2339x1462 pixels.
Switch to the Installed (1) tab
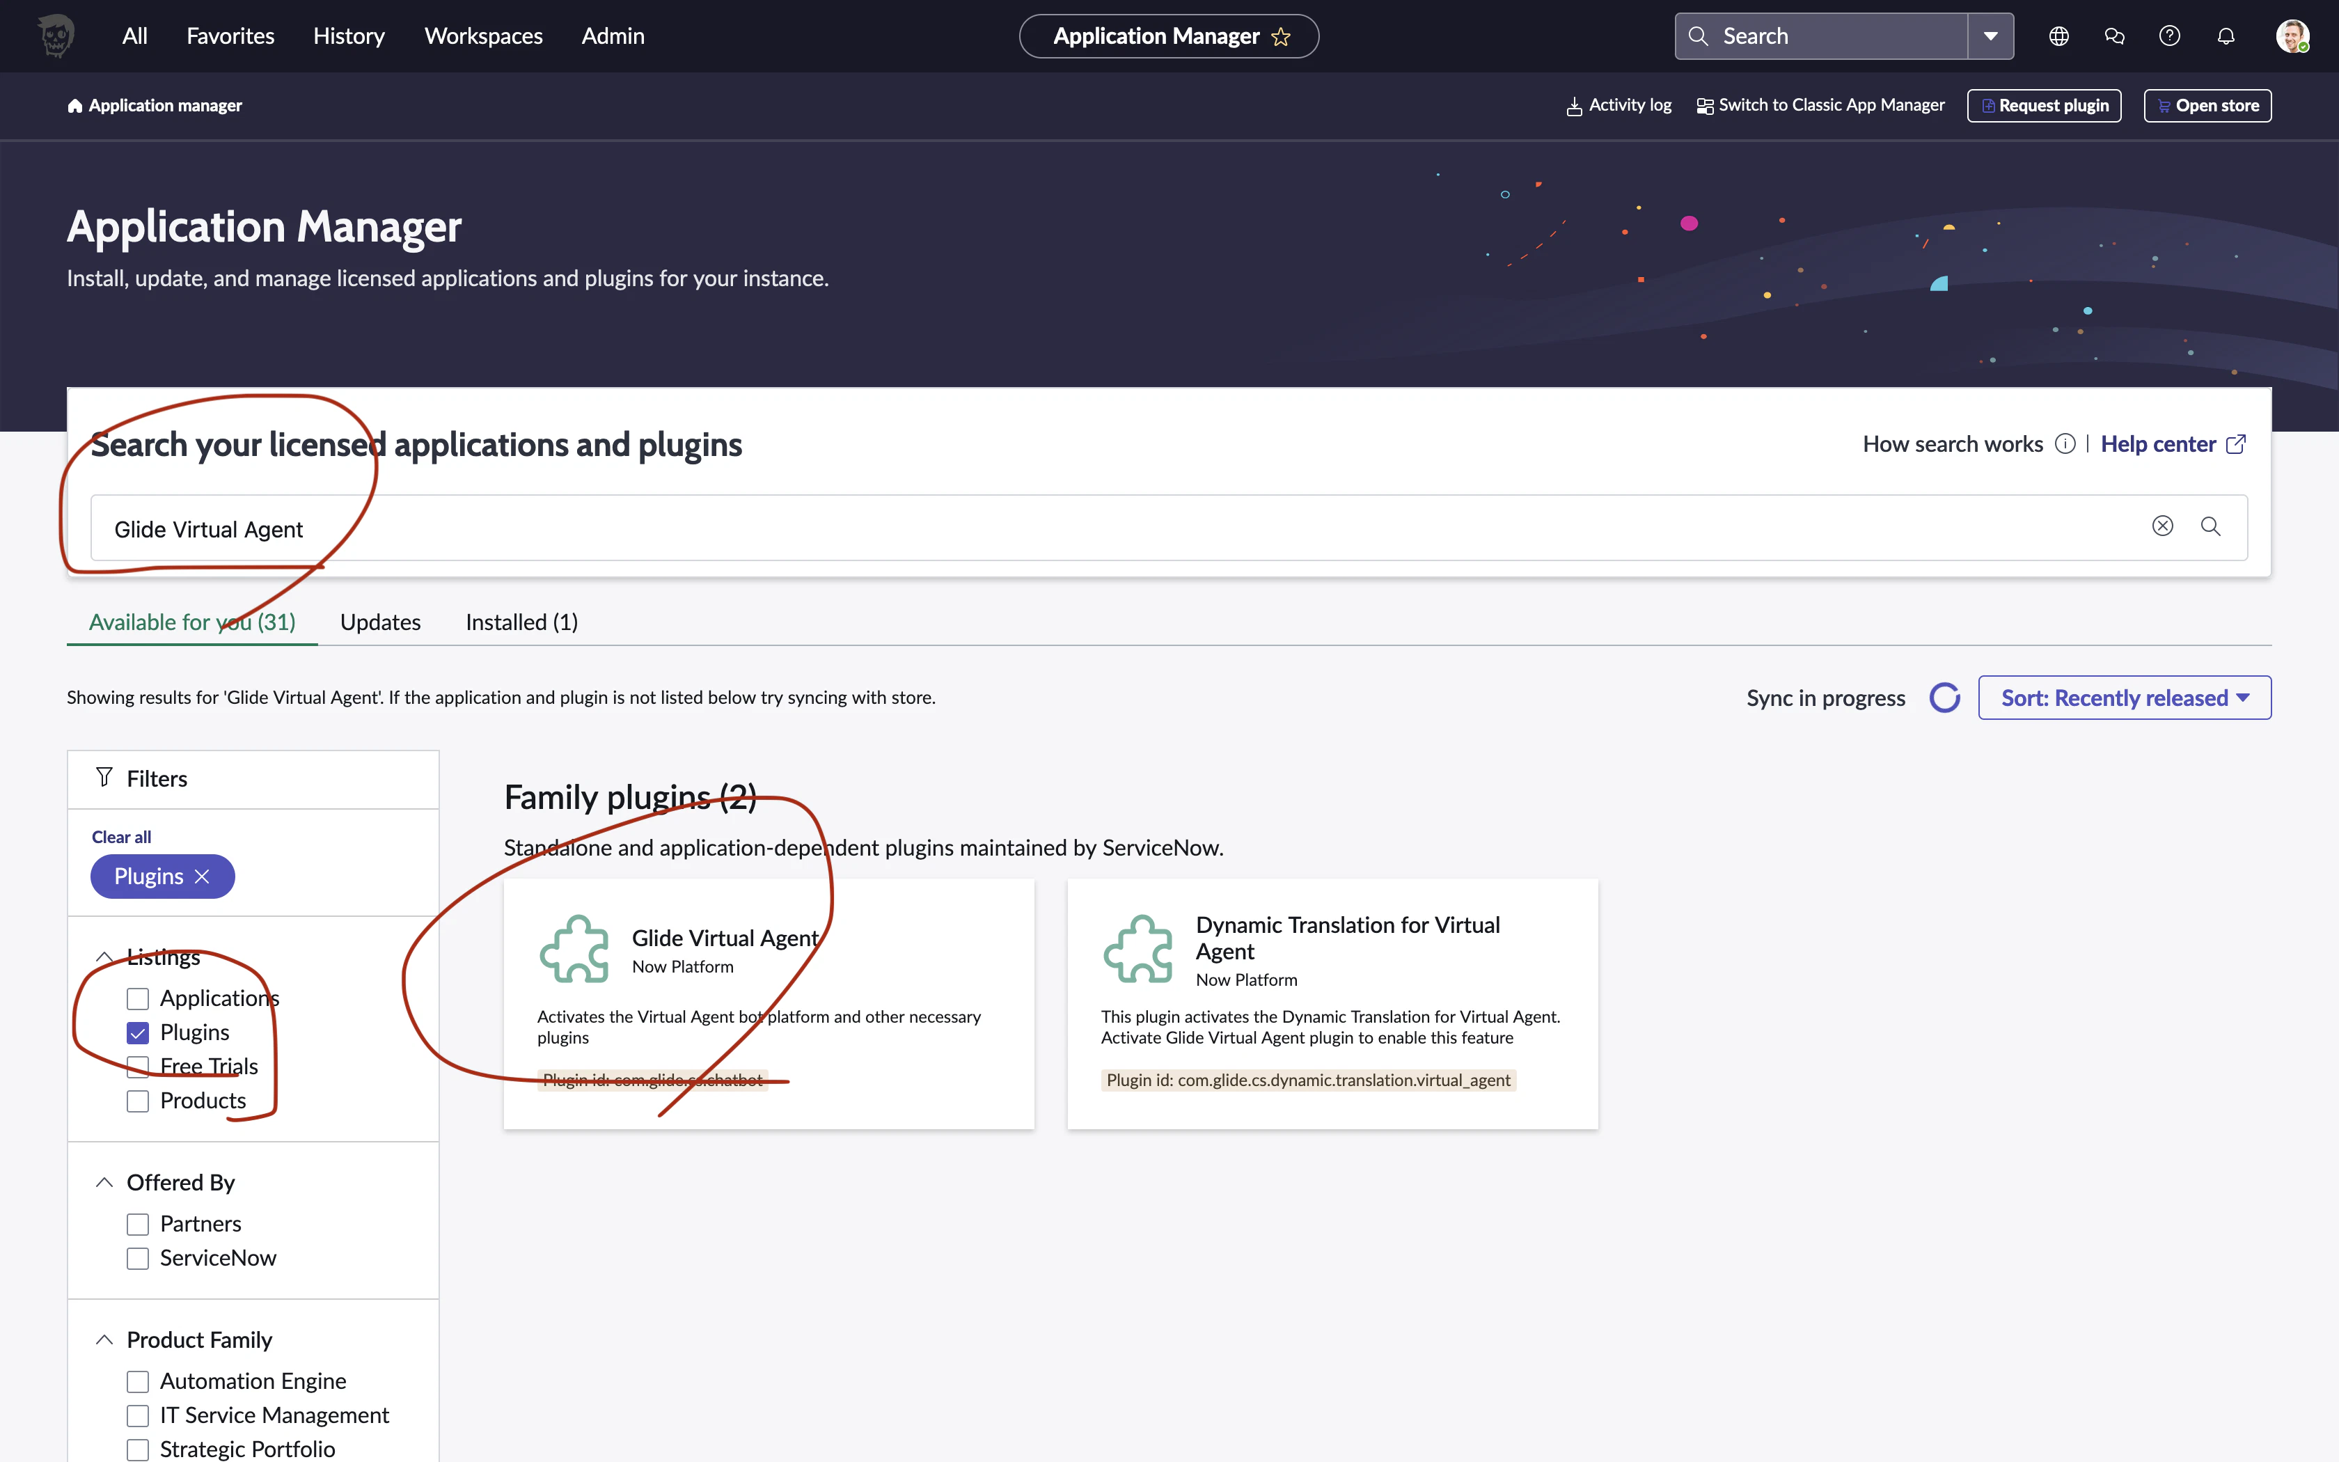522,622
